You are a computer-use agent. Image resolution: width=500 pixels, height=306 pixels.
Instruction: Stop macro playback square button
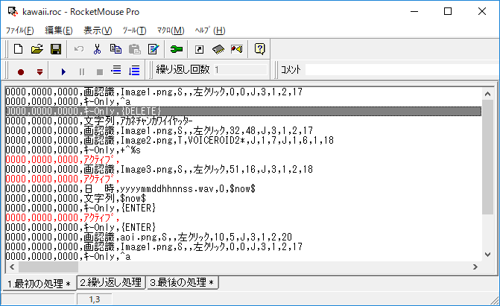pyautogui.click(x=100, y=72)
